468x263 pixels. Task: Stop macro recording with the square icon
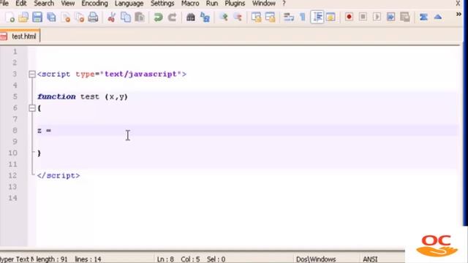pos(363,17)
